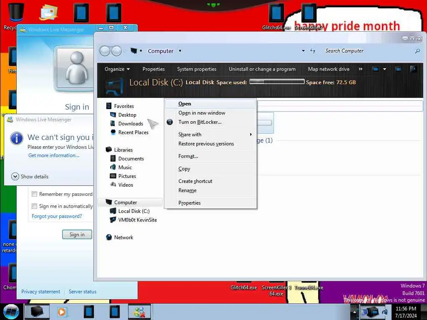Click the Local Disk drive icon in details pane
This screenshot has height=320, width=427.
[x=114, y=87]
